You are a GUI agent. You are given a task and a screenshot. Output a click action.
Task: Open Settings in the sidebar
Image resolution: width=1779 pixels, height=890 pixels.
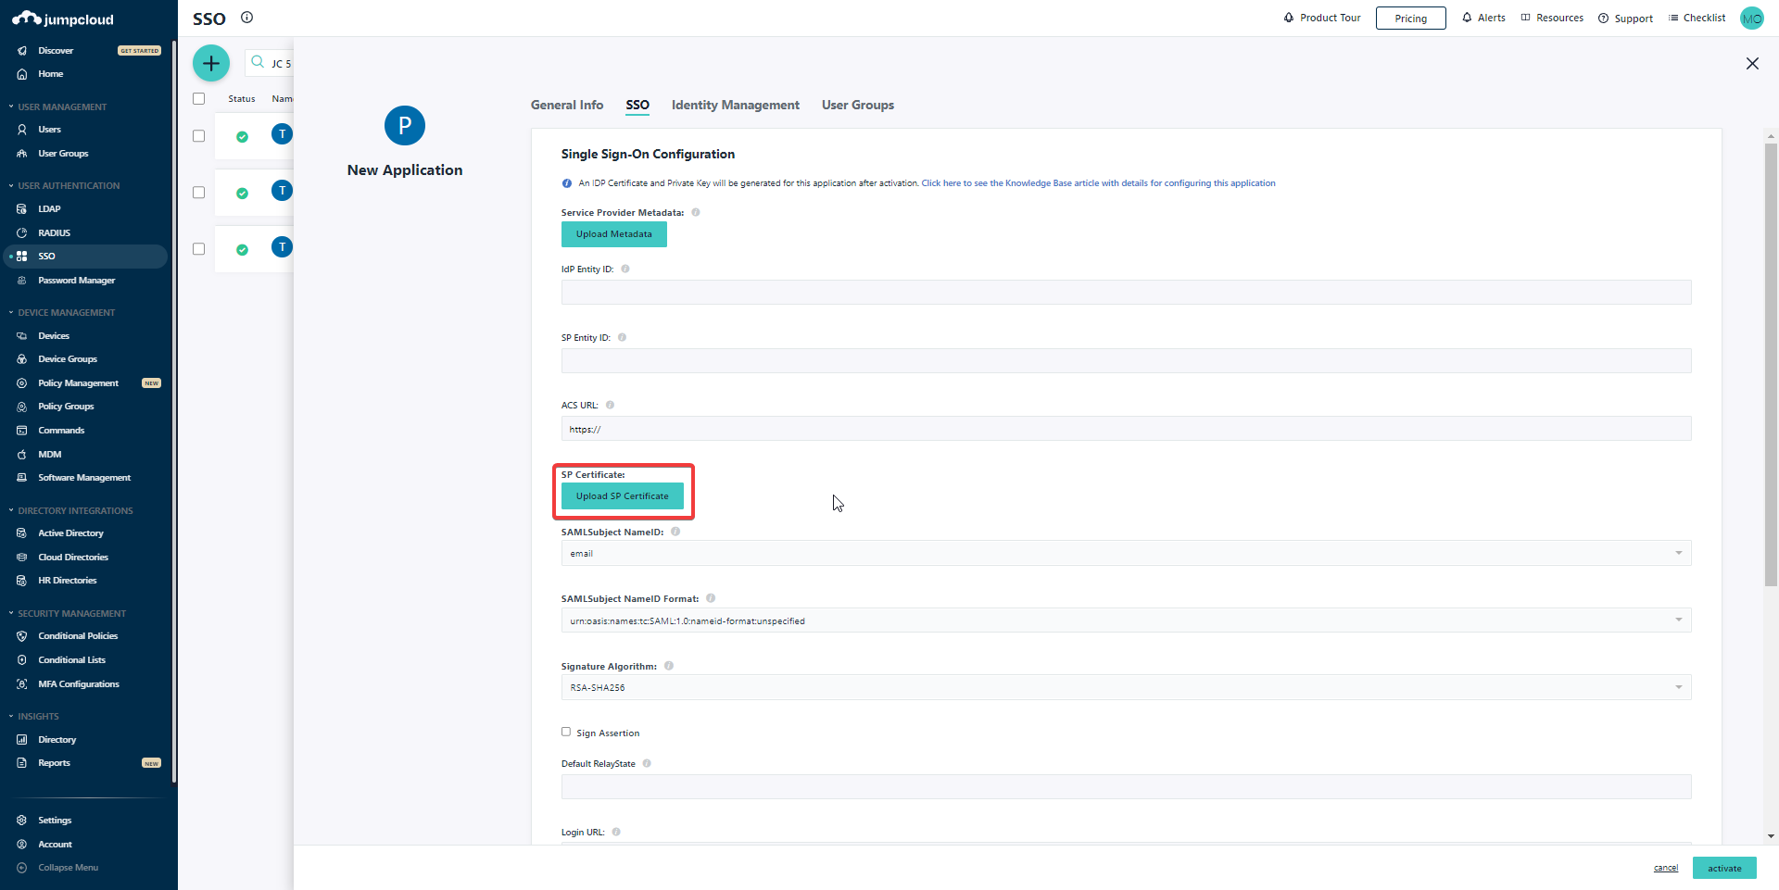55,821
